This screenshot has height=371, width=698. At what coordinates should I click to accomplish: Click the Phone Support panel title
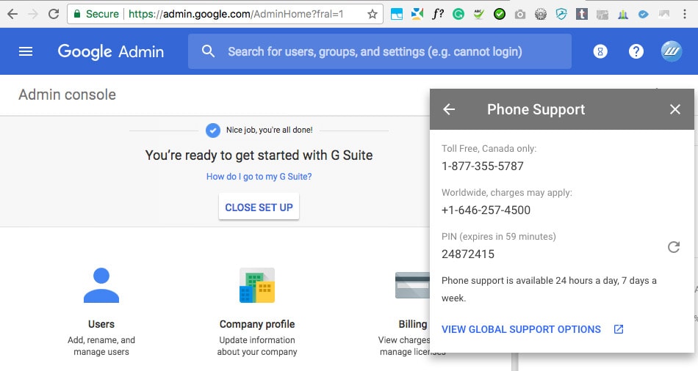[536, 109]
